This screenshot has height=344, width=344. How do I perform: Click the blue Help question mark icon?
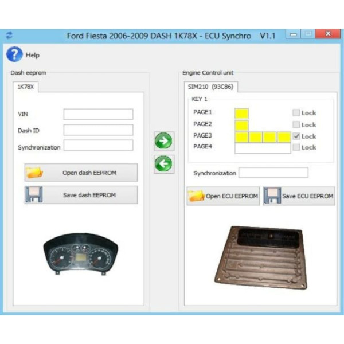(14, 55)
